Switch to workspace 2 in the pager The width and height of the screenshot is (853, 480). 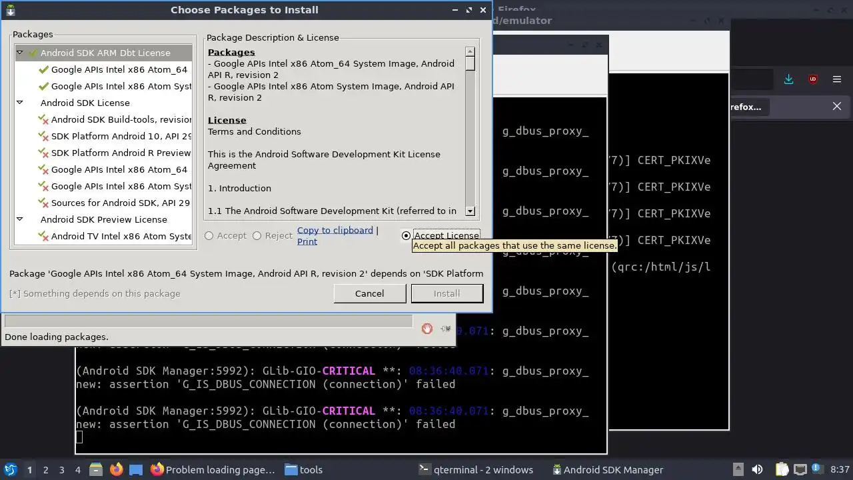pos(45,469)
